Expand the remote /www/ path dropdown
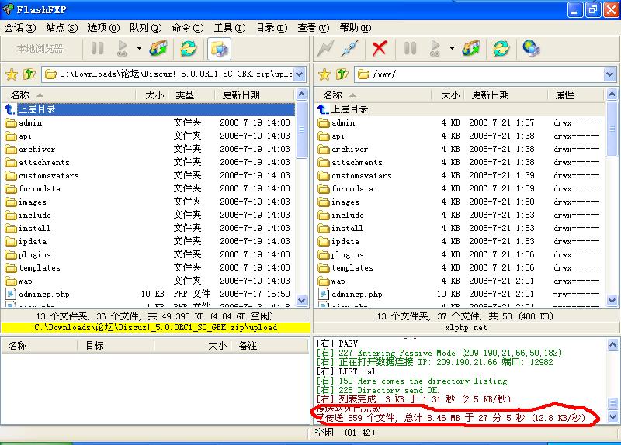621x445 pixels. click(610, 74)
